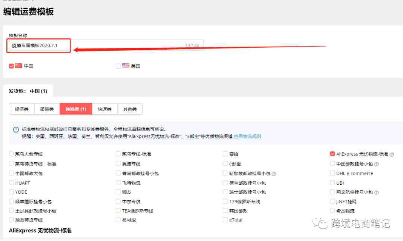Viewport: 403px width, 241px height.
Task: Tick the HUAPT checkbox
Action: pos(11,183)
